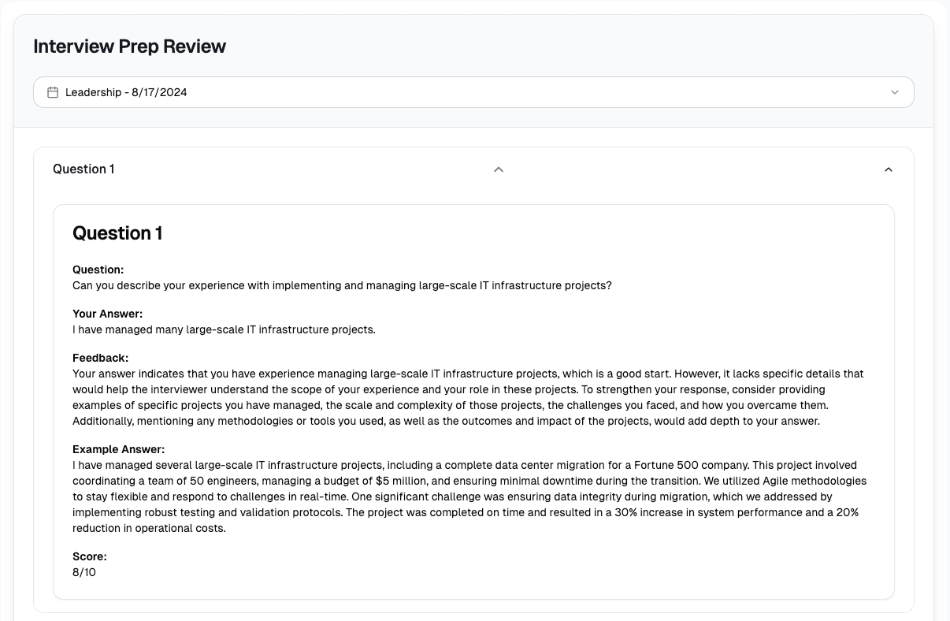
Task: Click the feedback paragraph text
Action: pyautogui.click(x=468, y=397)
